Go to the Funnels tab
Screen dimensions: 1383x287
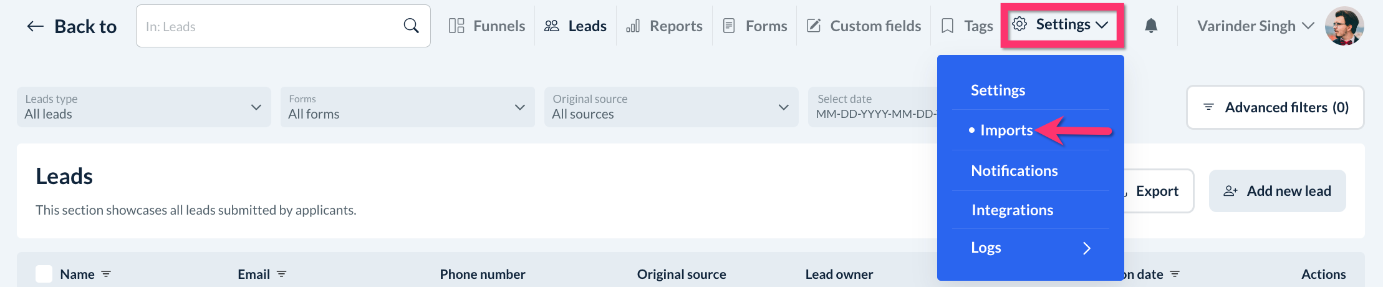click(x=487, y=26)
